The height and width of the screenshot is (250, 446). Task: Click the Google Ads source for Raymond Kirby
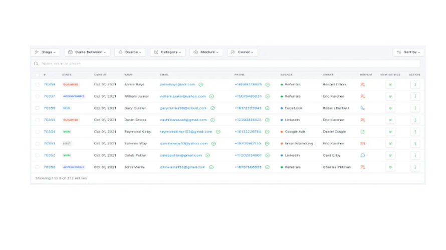(x=295, y=131)
